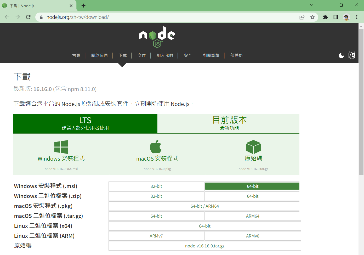
Task: Click the Node.js logo in header
Action: coord(157,37)
